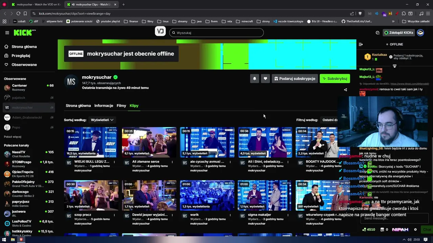The width and height of the screenshot is (433, 243).
Task: Open system tray hidden icons chevron
Action: point(404,240)
